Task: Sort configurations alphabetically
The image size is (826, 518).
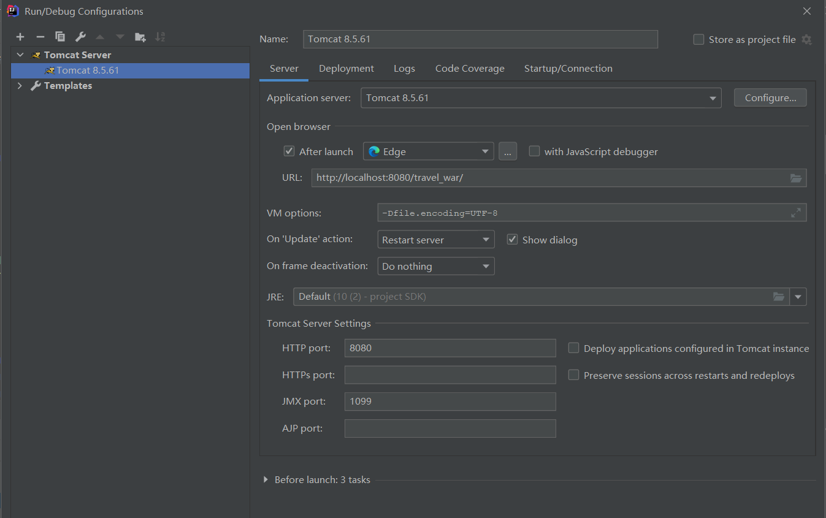Action: pos(160,37)
